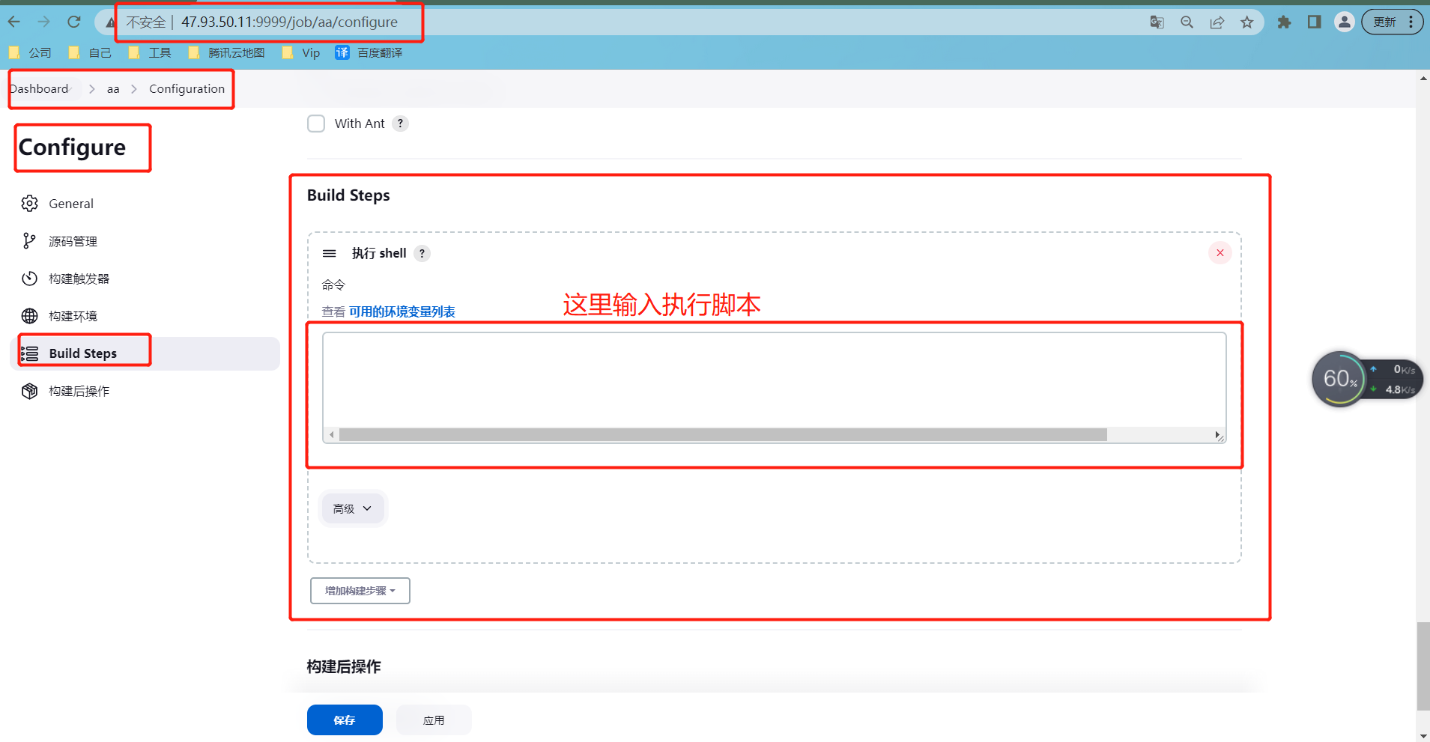
Task: Select 构建触发器 in the sidebar
Action: 145,279
